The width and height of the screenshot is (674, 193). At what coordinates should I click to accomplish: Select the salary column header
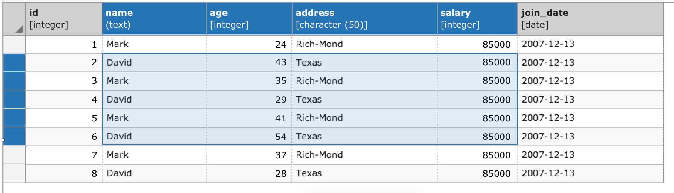click(x=477, y=19)
